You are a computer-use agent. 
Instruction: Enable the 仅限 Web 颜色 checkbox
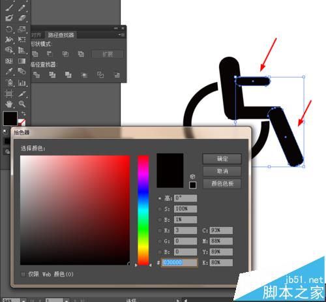pos(23,274)
